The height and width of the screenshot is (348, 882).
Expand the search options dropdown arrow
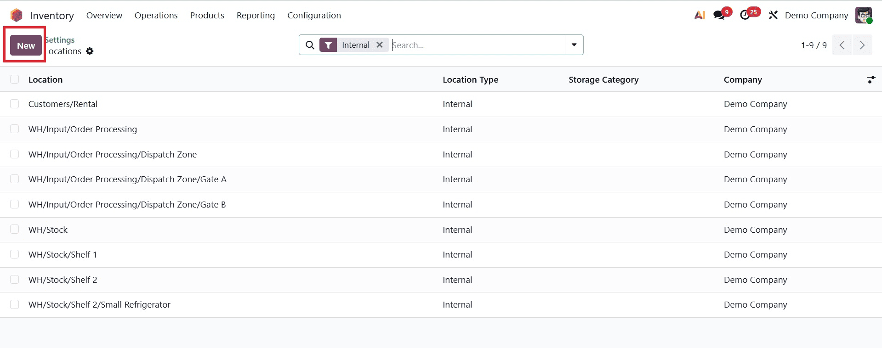(574, 45)
